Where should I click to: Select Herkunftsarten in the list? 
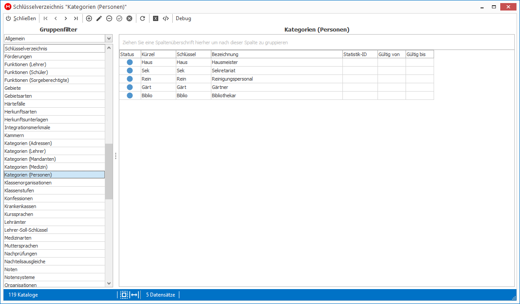(x=54, y=112)
